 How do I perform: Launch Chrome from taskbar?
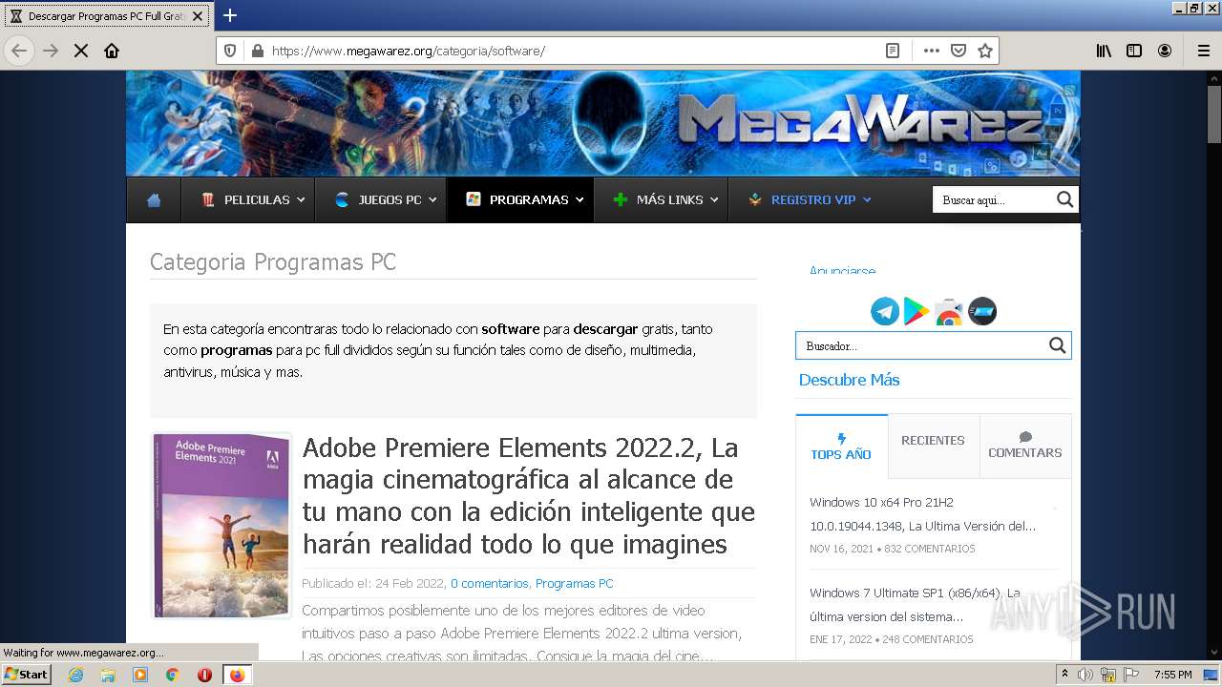click(173, 675)
